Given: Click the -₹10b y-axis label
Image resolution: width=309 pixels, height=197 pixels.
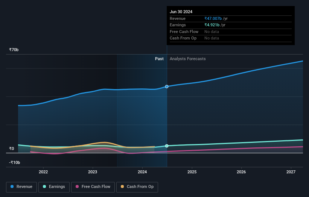Looking at the screenshot, I should (x=14, y=162).
